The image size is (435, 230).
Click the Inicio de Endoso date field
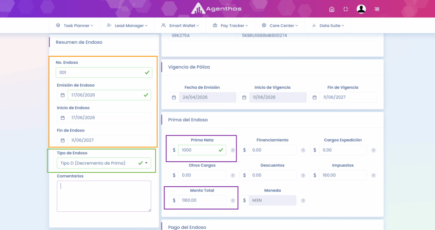(109, 118)
